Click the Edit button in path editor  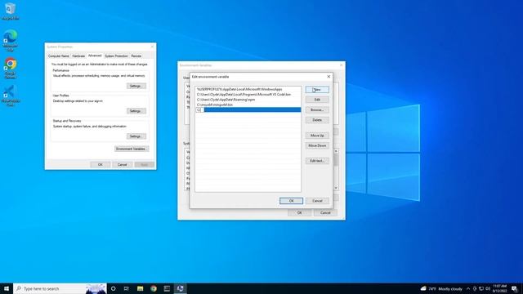click(x=317, y=100)
